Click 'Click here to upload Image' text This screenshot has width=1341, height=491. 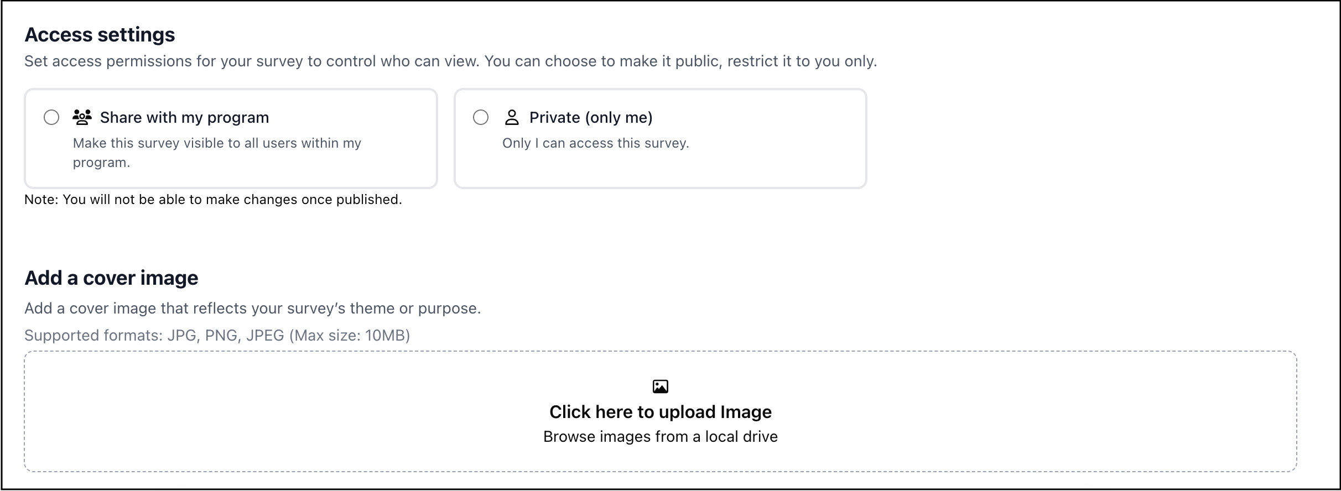pyautogui.click(x=660, y=412)
